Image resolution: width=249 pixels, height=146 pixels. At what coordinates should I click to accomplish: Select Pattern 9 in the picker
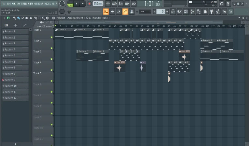point(15,80)
